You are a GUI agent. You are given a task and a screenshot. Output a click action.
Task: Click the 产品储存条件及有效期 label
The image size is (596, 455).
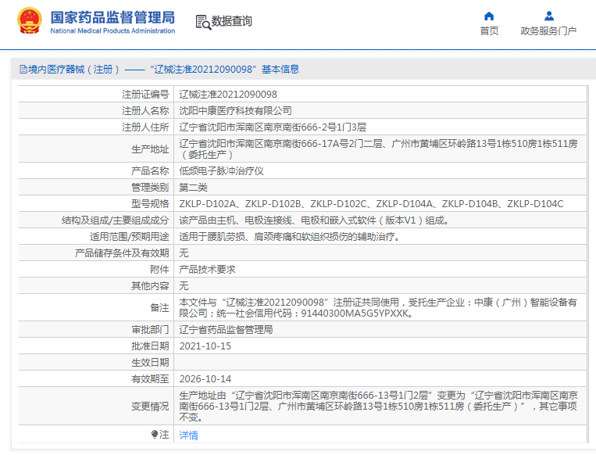122,253
